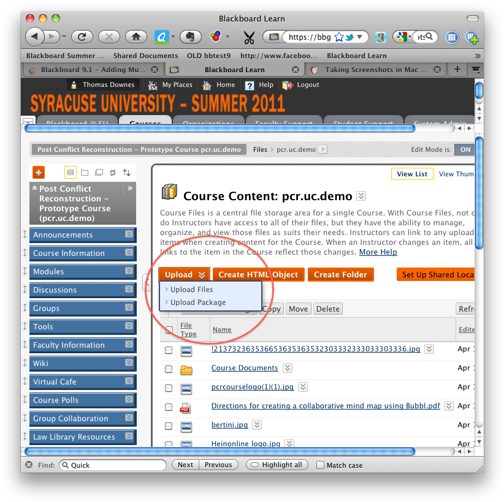Click the blue 'a' toolbar extension icon
Screen dimensions: 504x502
162,37
